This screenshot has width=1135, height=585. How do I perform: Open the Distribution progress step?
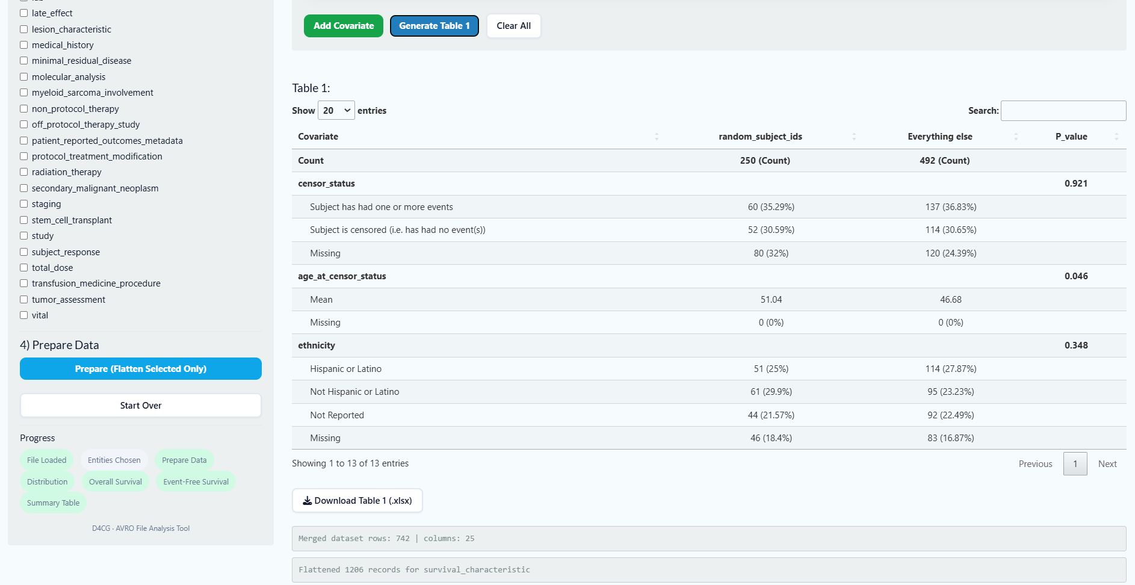click(x=47, y=482)
